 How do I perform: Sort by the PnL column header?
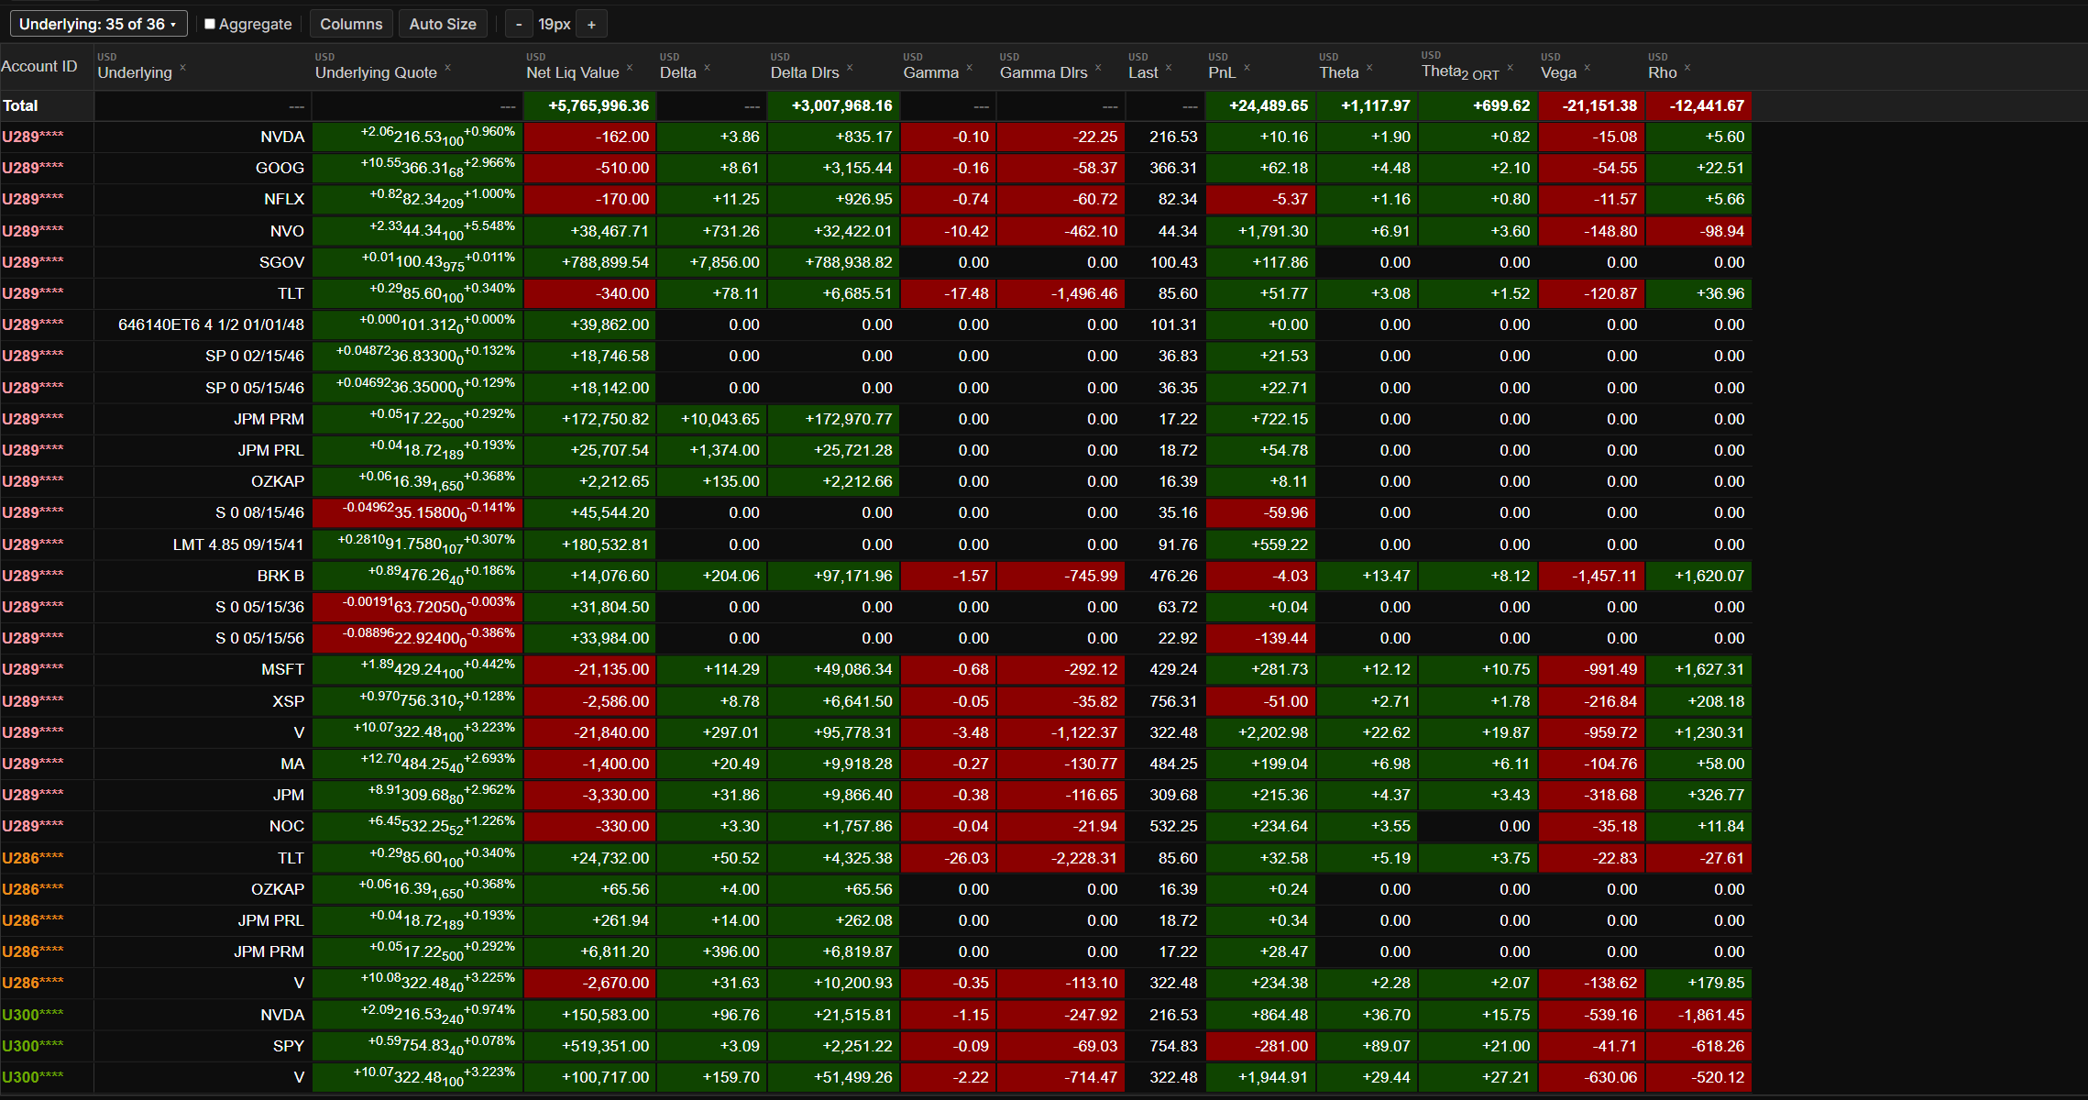pyautogui.click(x=1222, y=72)
